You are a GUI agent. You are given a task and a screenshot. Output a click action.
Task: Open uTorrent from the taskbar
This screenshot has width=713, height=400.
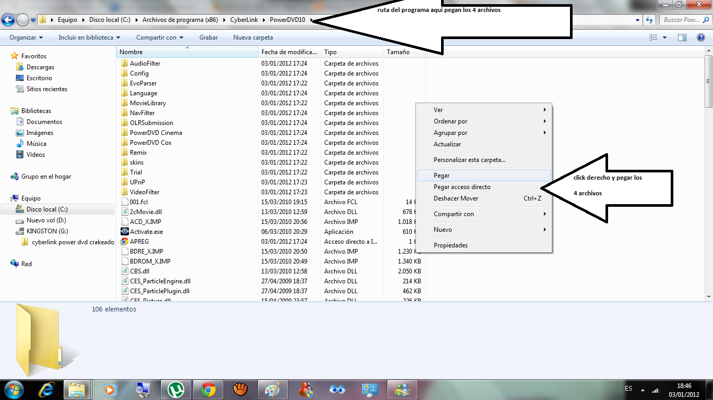(x=176, y=389)
